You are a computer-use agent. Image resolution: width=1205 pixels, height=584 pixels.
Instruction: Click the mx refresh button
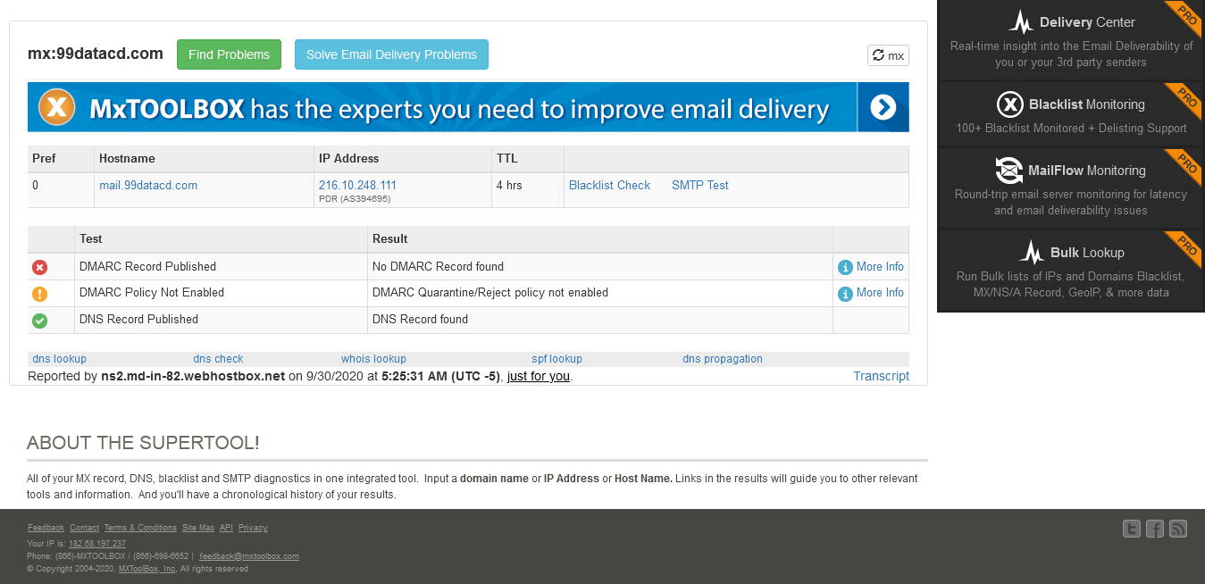(888, 55)
